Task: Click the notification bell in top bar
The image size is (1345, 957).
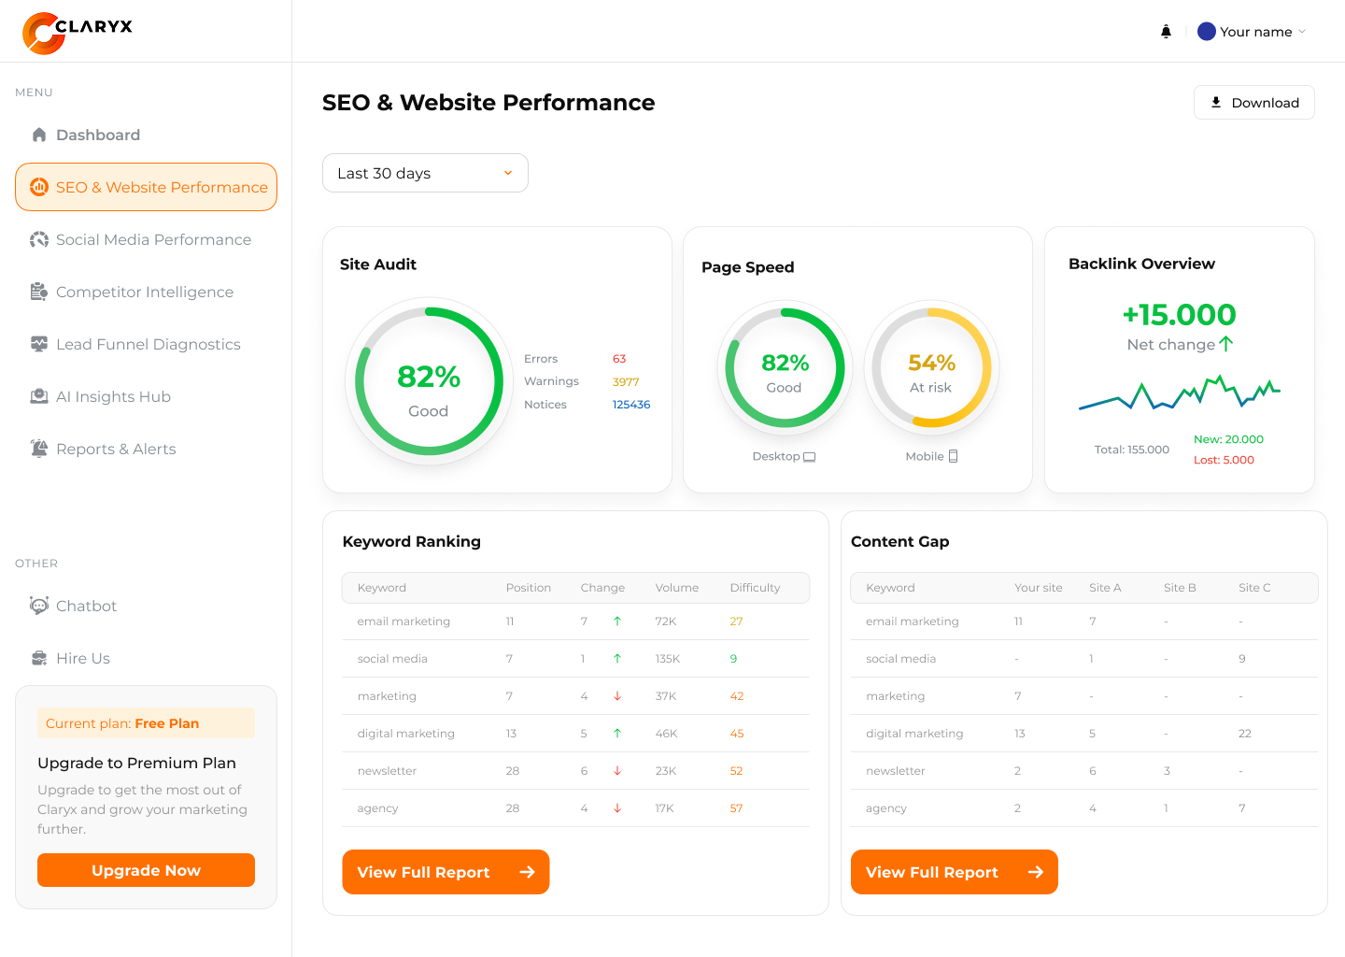Action: [1166, 31]
